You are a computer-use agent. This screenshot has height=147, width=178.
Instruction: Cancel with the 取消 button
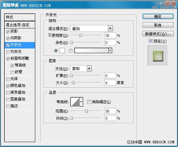pyautogui.click(x=158, y=25)
